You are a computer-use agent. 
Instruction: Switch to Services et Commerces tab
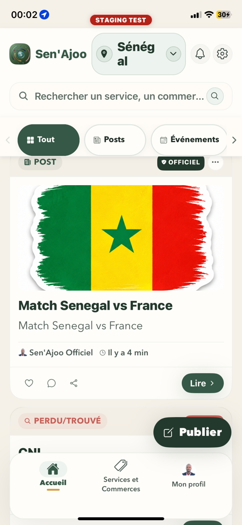pos(121,476)
